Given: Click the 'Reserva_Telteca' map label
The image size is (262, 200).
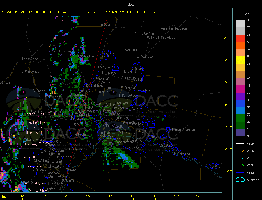Looking at the screenshot, I should click(174, 28).
